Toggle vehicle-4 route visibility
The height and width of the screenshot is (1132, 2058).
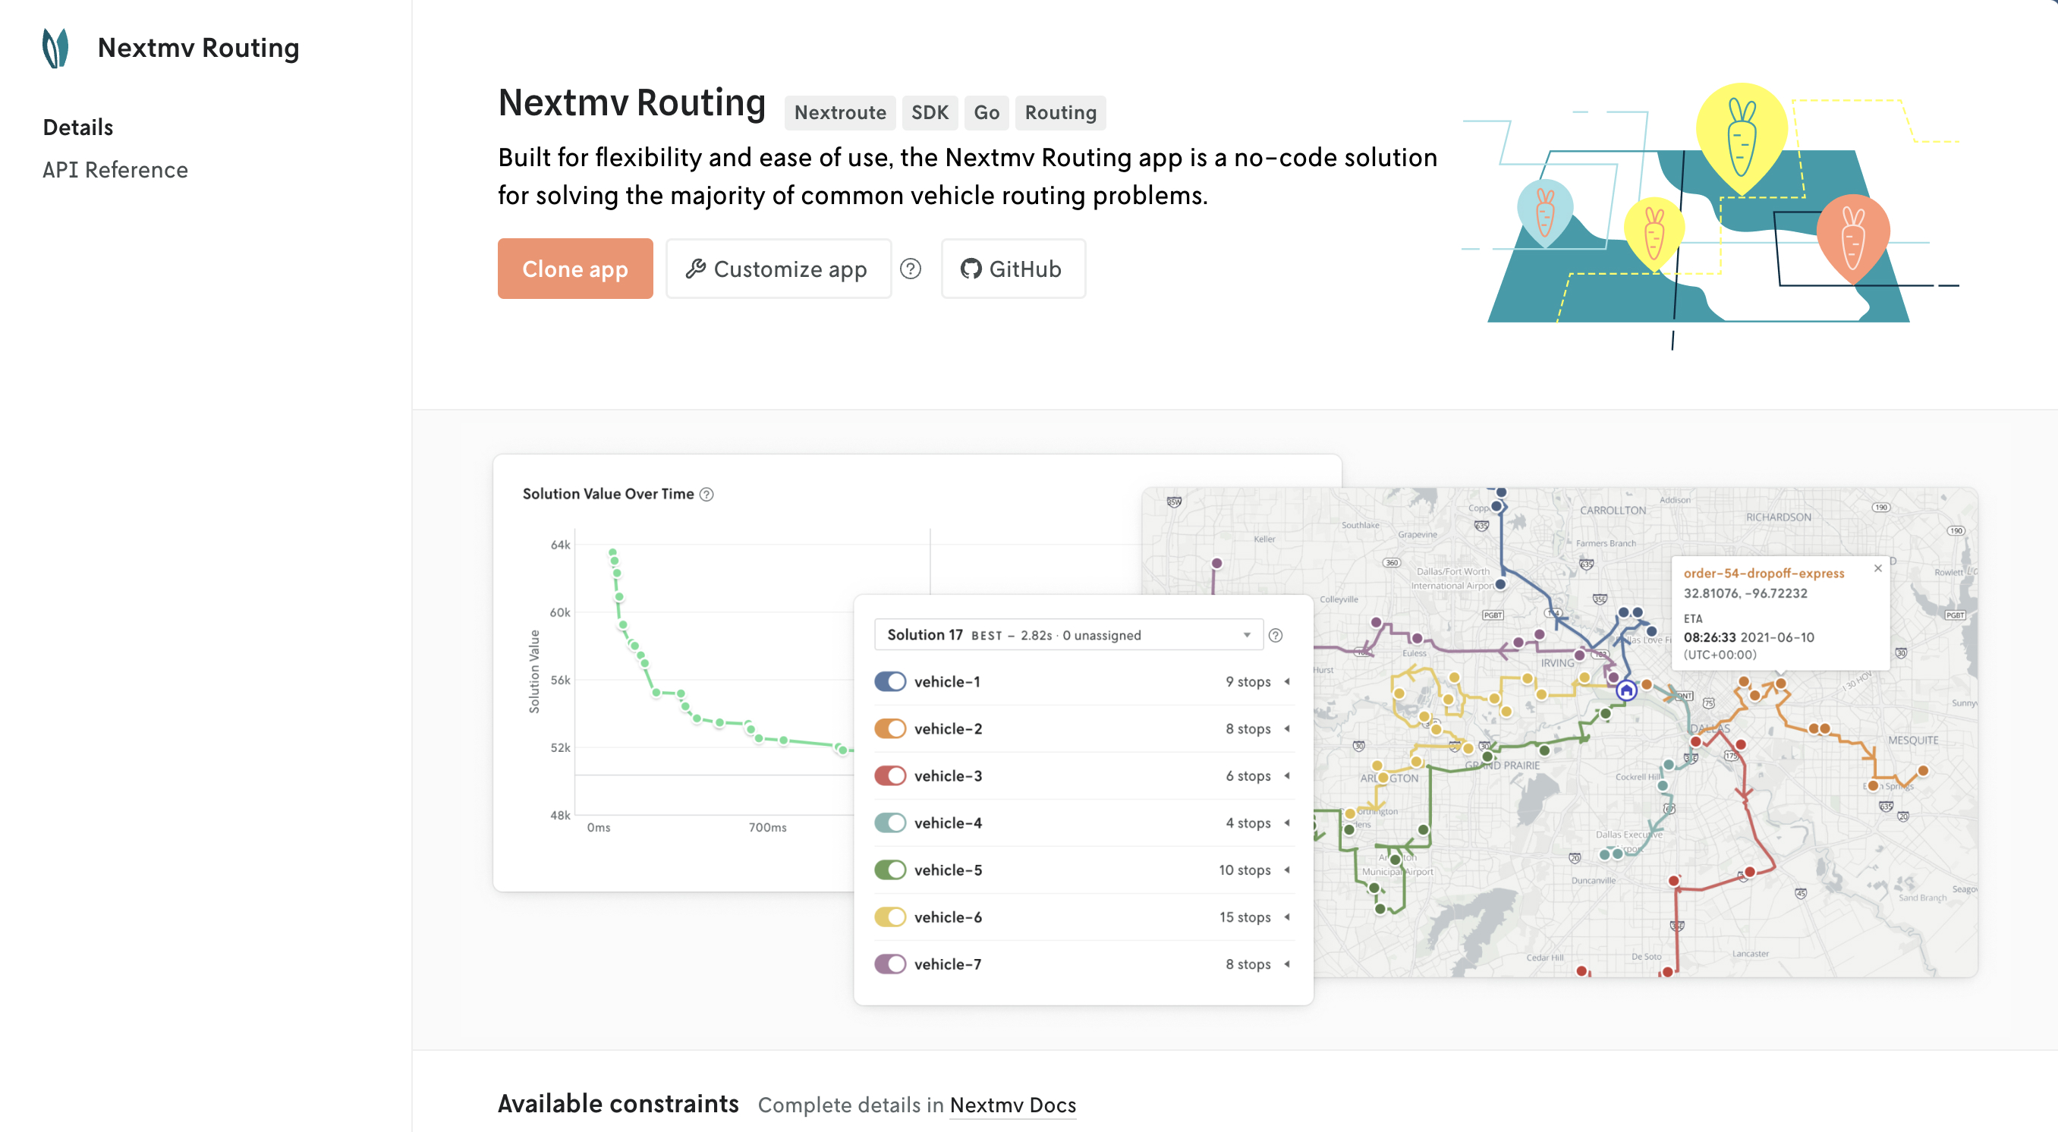[x=889, y=823]
